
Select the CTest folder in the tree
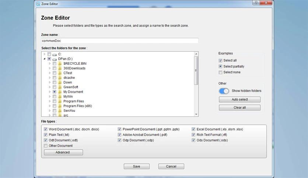pos(67,73)
